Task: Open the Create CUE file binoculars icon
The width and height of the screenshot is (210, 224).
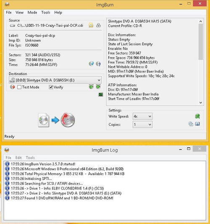Action: pyautogui.click(x=98, y=25)
